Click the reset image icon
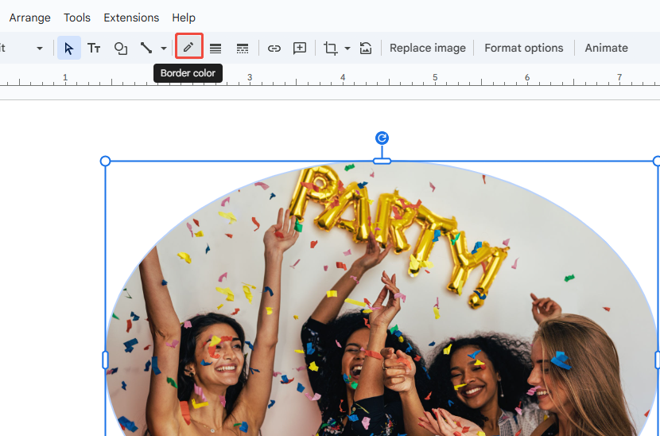Screen dimensions: 660x436 366,48
